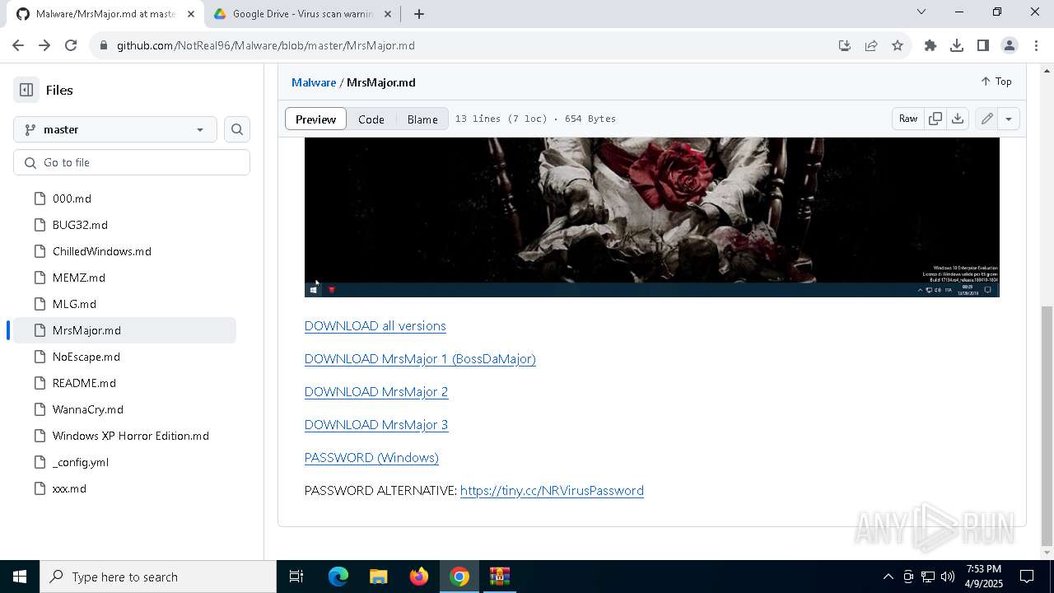The width and height of the screenshot is (1054, 593).
Task: Open Chrome downloads icon
Action: pyautogui.click(x=957, y=45)
